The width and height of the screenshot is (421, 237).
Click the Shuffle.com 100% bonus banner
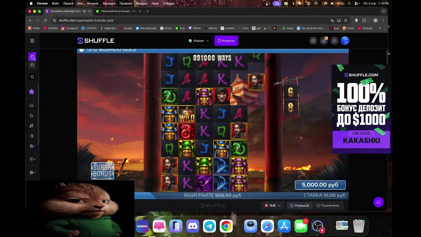click(x=361, y=109)
